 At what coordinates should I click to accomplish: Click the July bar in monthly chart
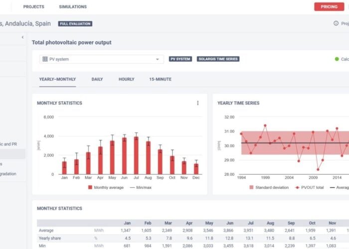136,155
